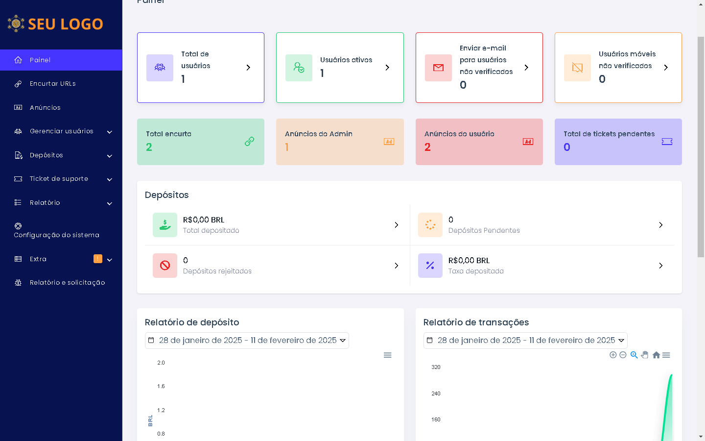Click the zoom out icon on transactions chart

coord(623,355)
